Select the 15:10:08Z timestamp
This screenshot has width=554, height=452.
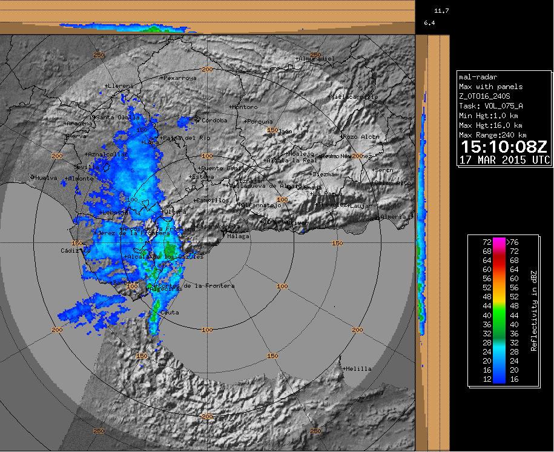(504, 147)
